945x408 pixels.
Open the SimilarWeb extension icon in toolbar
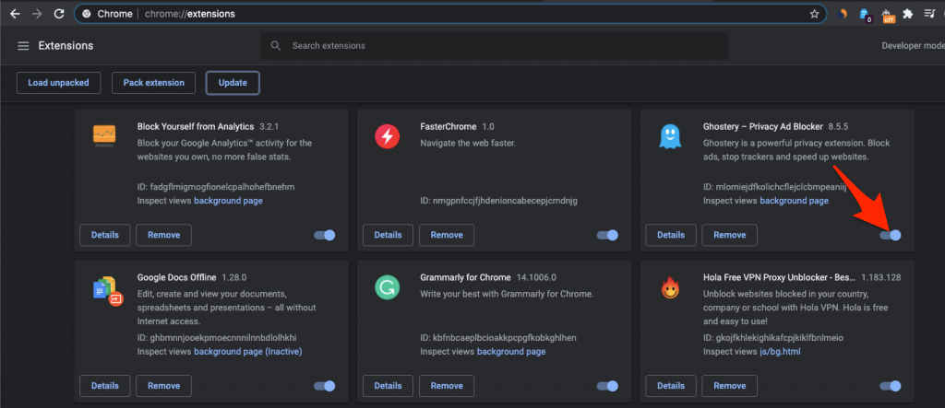click(843, 14)
